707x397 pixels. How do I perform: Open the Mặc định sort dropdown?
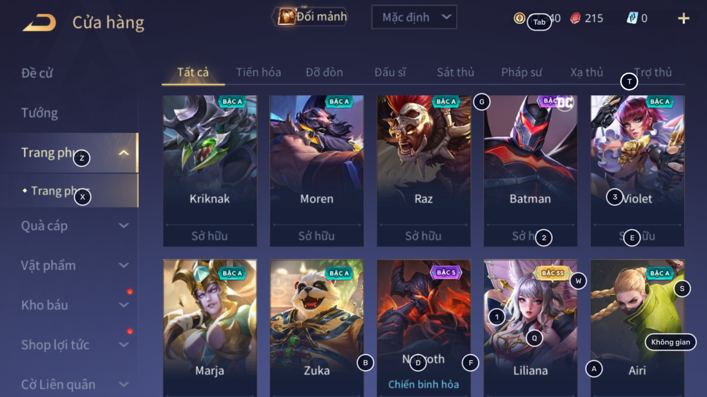pos(414,17)
